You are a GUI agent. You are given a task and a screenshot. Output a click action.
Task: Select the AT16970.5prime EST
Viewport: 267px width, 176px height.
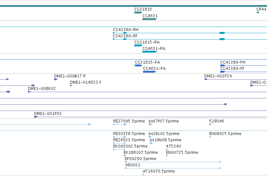[144, 174]
